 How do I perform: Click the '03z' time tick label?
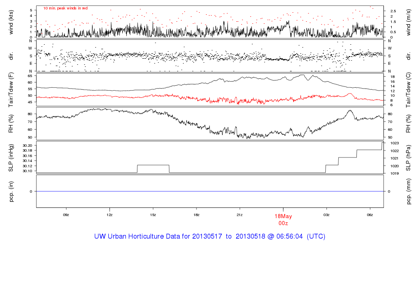coord(326,215)
